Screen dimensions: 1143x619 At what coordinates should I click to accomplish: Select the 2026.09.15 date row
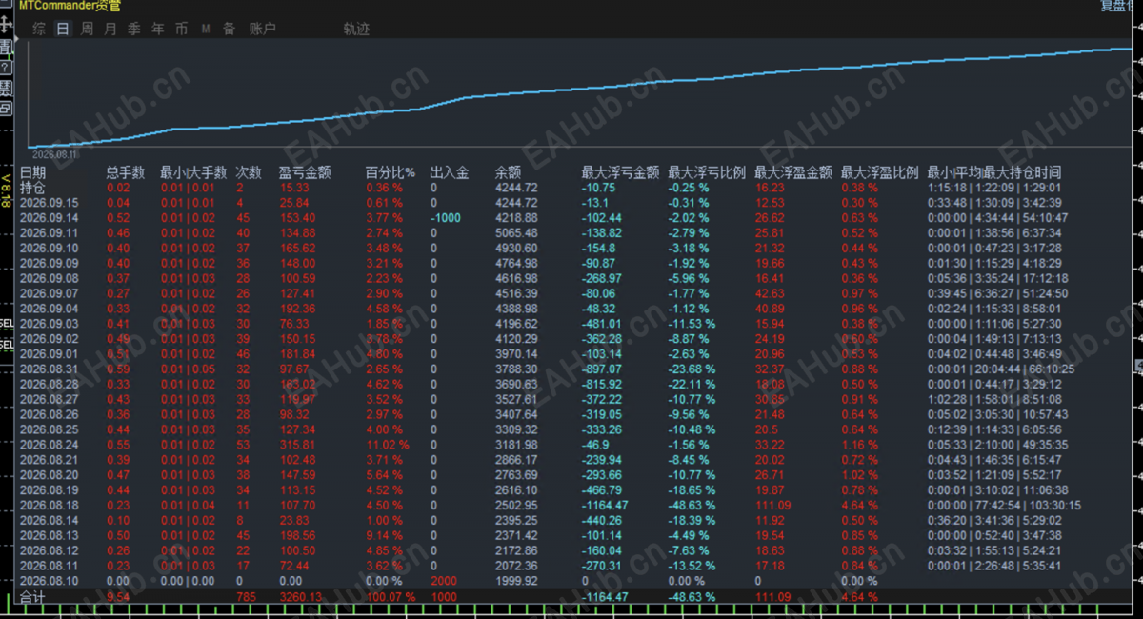49,203
